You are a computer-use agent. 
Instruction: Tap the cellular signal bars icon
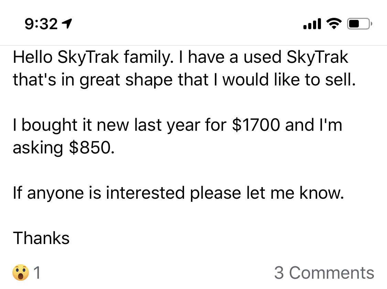[x=312, y=24]
